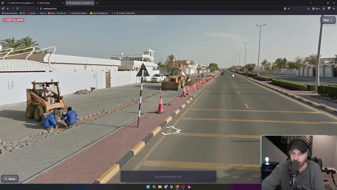337x190 pixels.
Task: Open the Windows Start menu
Action: (148, 187)
